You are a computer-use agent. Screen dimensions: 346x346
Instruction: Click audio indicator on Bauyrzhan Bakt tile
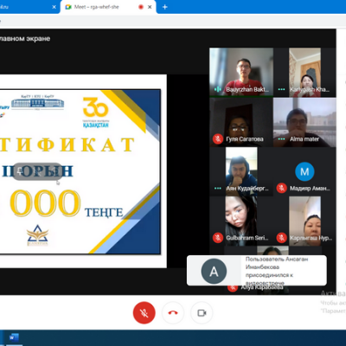pyautogui.click(x=218, y=89)
